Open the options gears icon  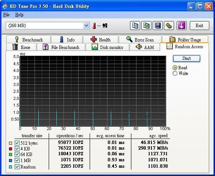169,26
